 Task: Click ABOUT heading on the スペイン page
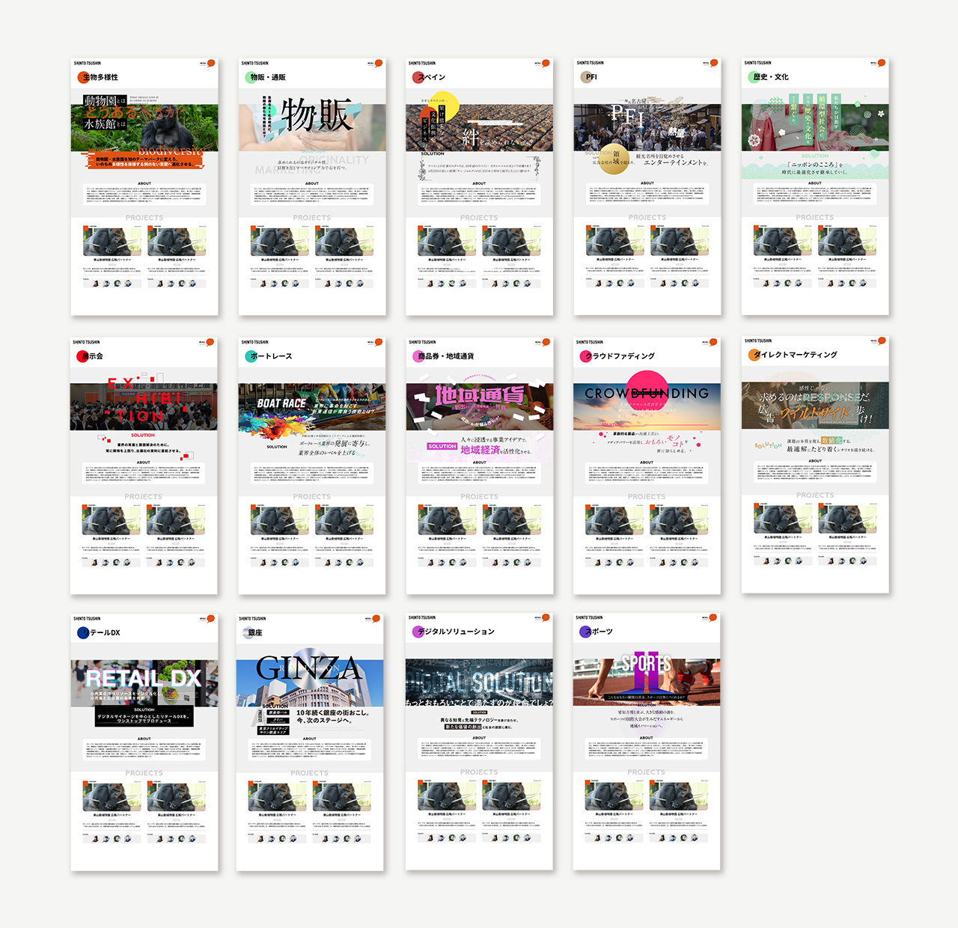(480, 183)
